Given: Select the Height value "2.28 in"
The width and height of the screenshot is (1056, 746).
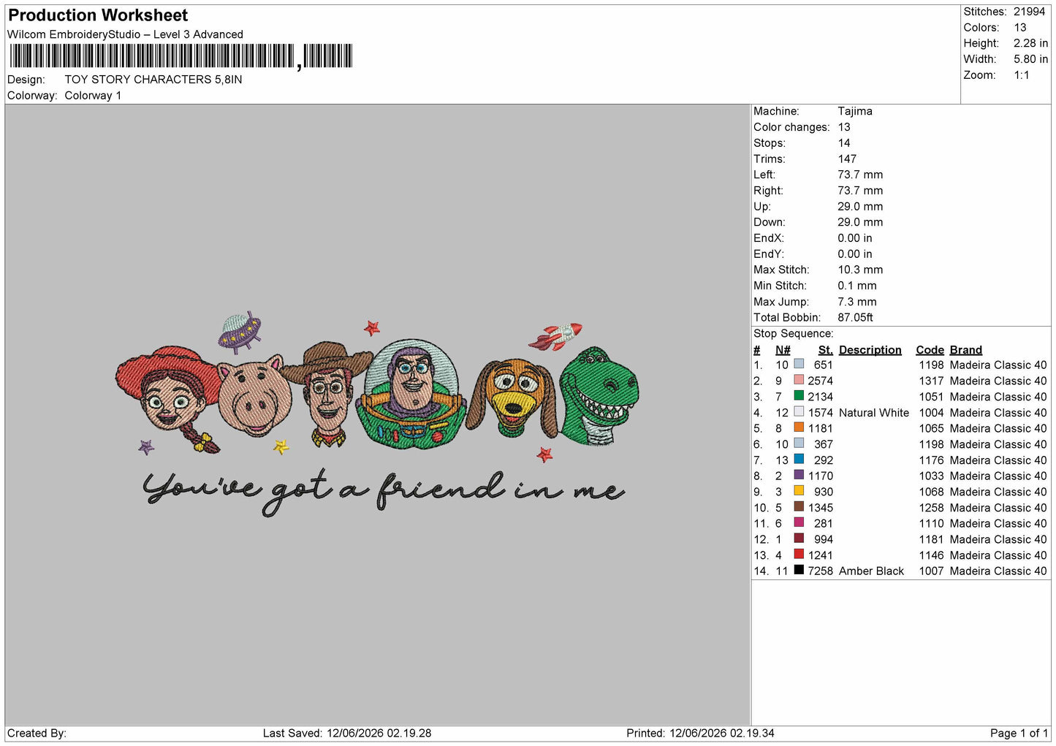Looking at the screenshot, I should point(1030,43).
